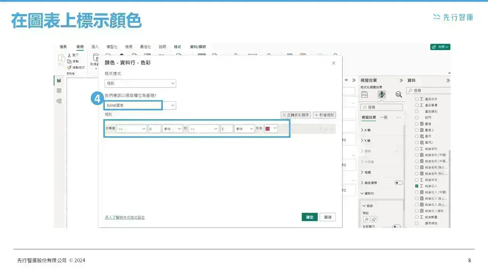Screen dimensions: 488x274
Task: Select the format visual paintbrush icon
Action: coord(382,94)
